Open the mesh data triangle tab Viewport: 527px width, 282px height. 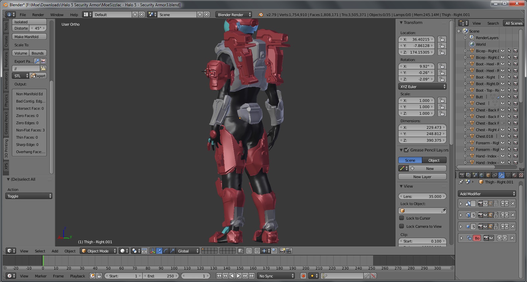pos(508,175)
